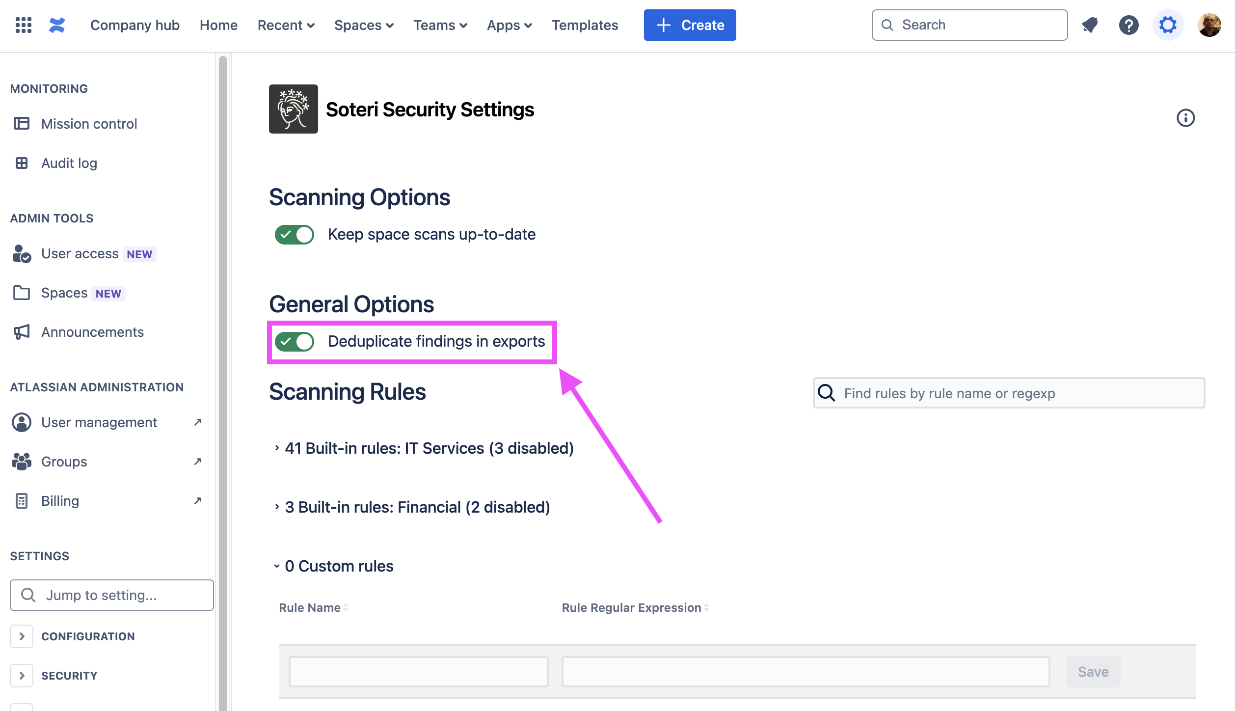Image resolution: width=1235 pixels, height=711 pixels.
Task: Open the Audit log page
Action: pos(69,163)
